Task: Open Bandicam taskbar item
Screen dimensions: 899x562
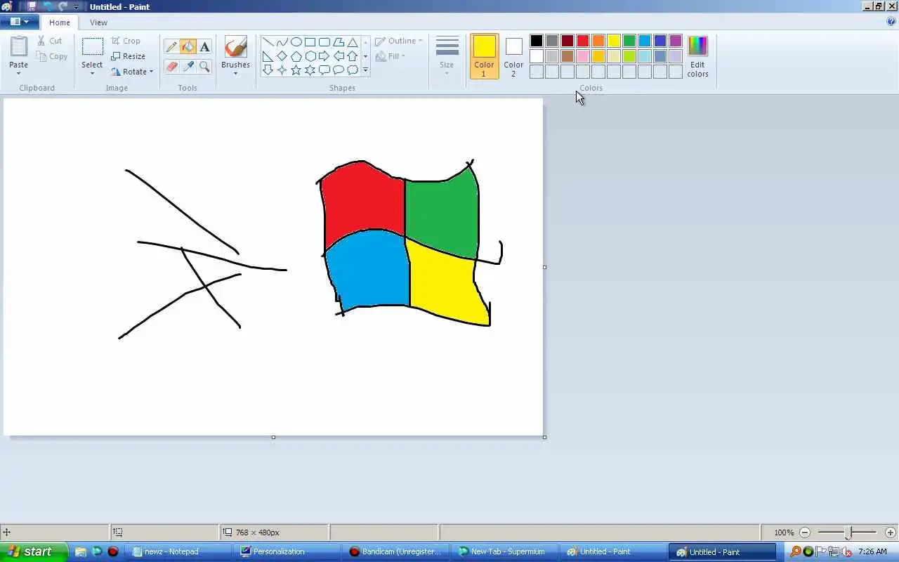Action: tap(397, 551)
